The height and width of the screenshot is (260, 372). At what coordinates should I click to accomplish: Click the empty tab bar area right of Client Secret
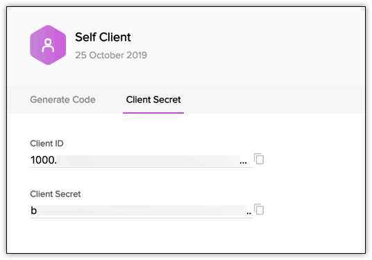(x=274, y=100)
